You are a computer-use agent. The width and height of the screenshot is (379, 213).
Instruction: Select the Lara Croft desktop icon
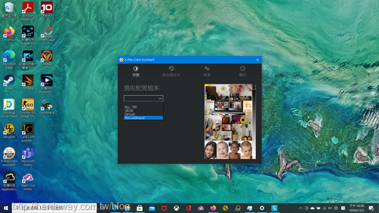coord(28,133)
